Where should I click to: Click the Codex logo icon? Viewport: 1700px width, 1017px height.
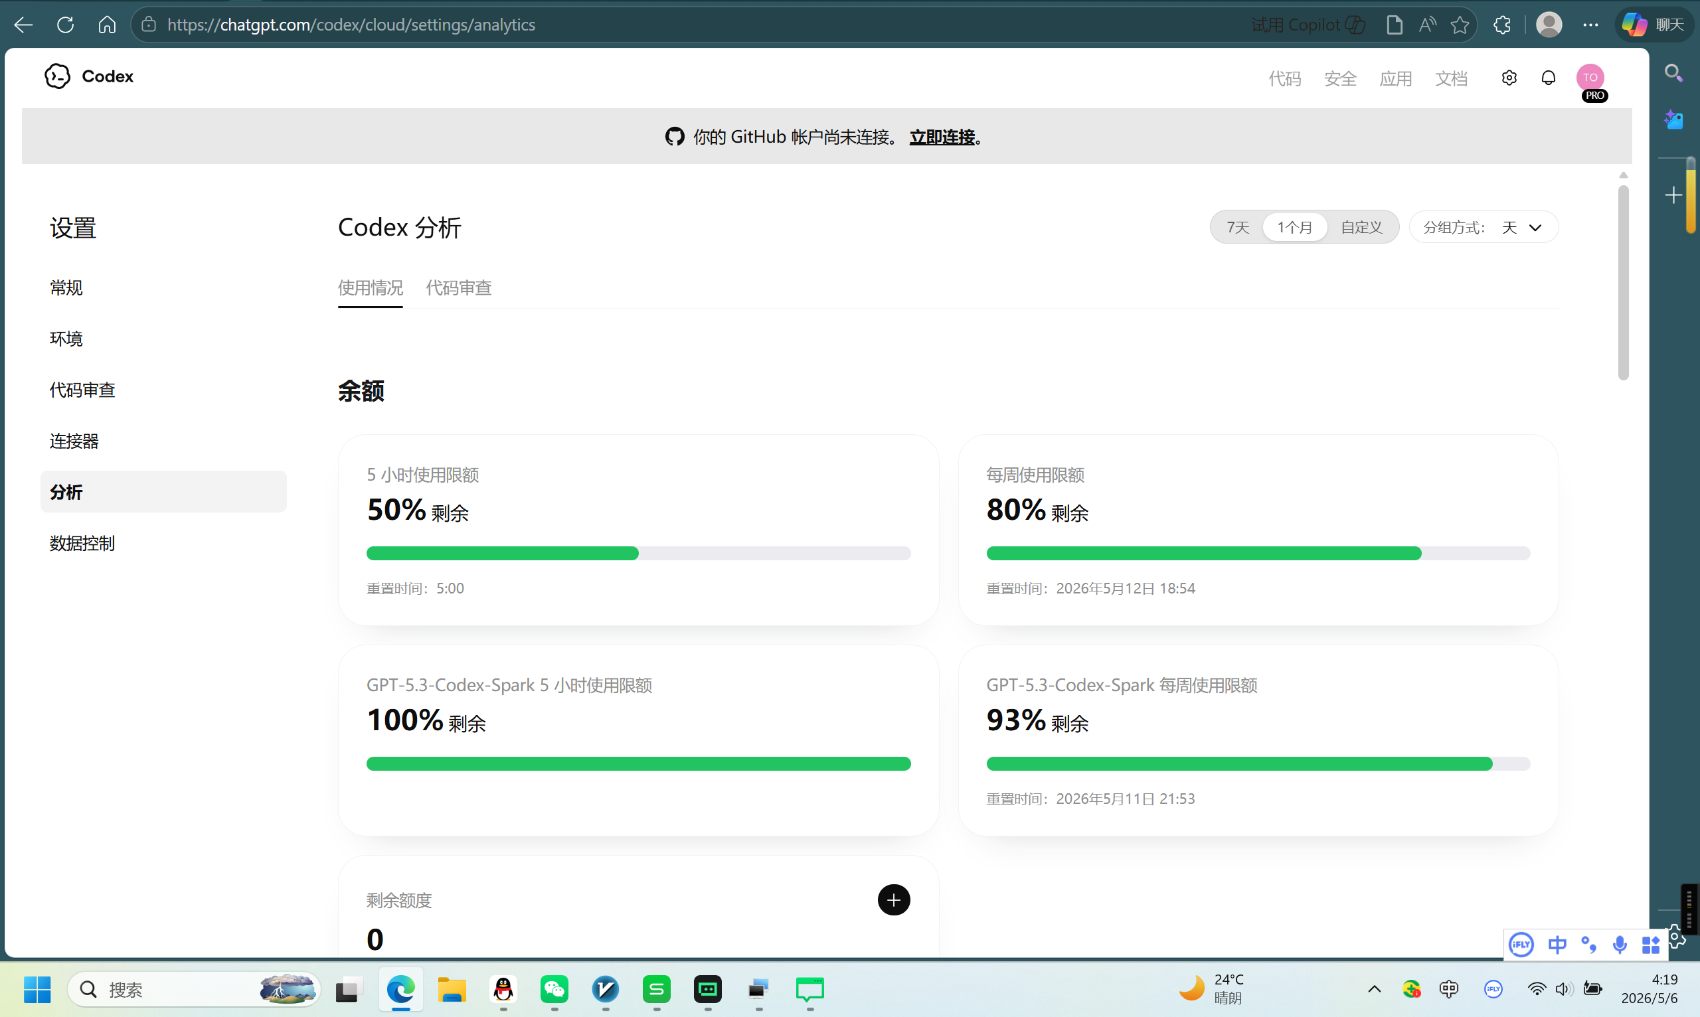point(58,77)
